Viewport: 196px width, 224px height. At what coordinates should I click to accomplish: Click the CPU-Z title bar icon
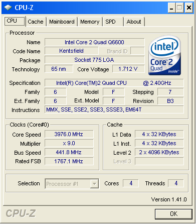pyautogui.click(x=8, y=8)
